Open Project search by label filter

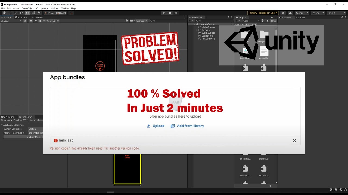pos(267,21)
